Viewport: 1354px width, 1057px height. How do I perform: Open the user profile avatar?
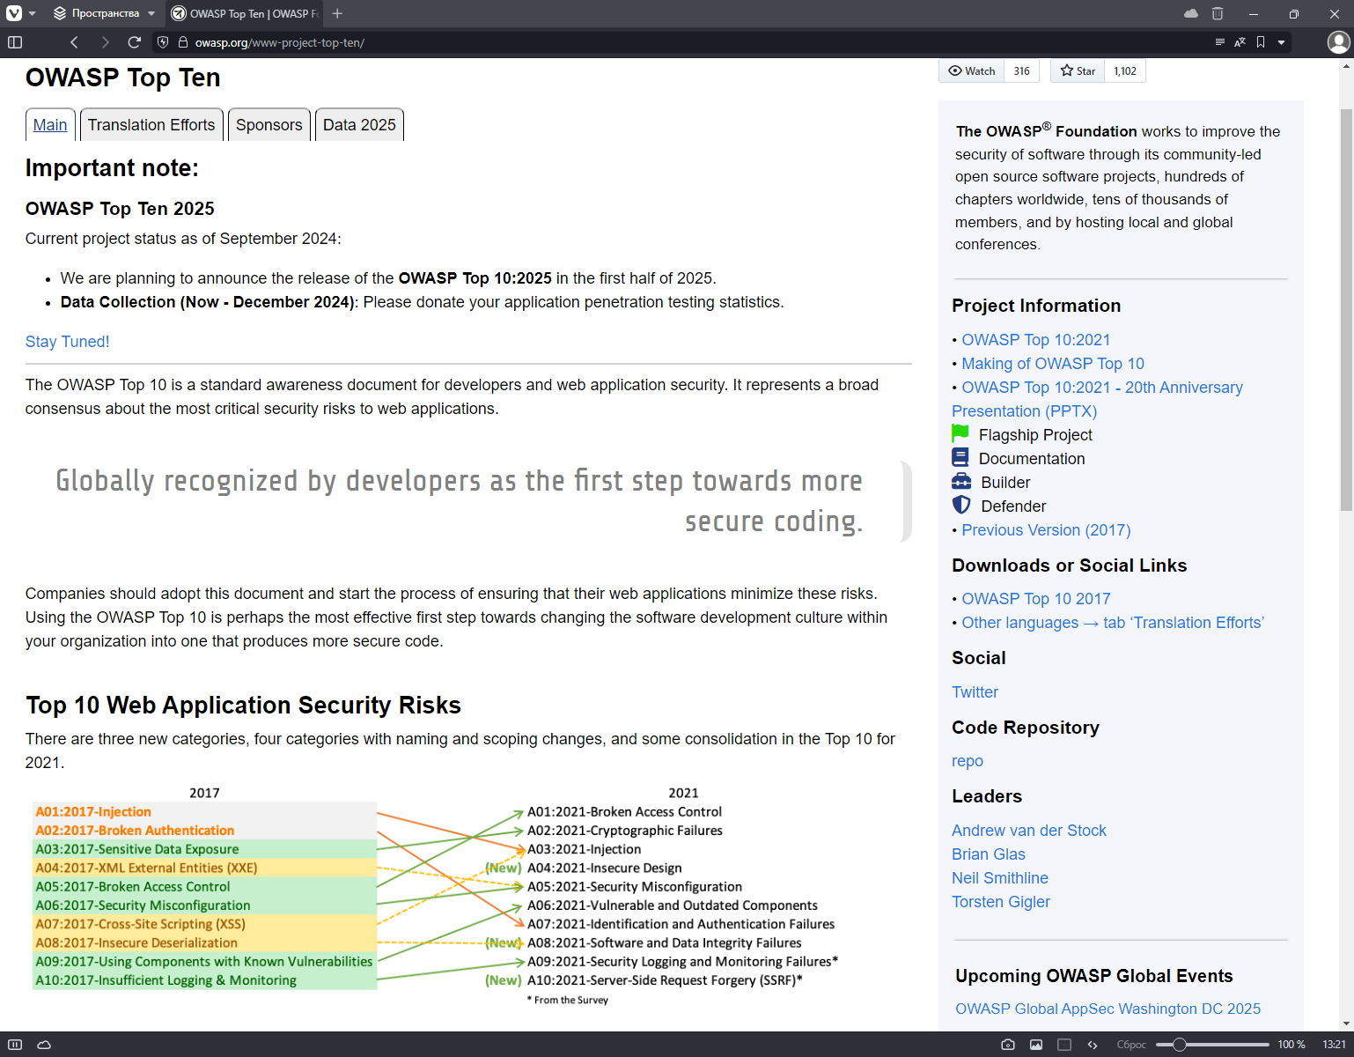[1338, 42]
